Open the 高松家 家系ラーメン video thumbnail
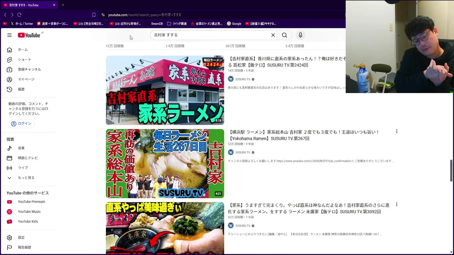 point(165,90)
